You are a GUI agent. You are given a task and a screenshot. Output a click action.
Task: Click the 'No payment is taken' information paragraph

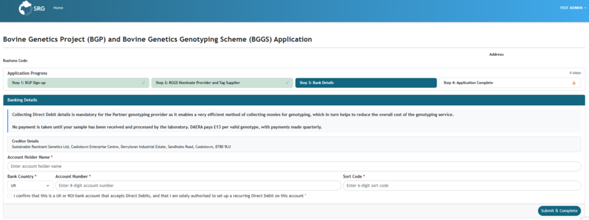click(x=167, y=128)
